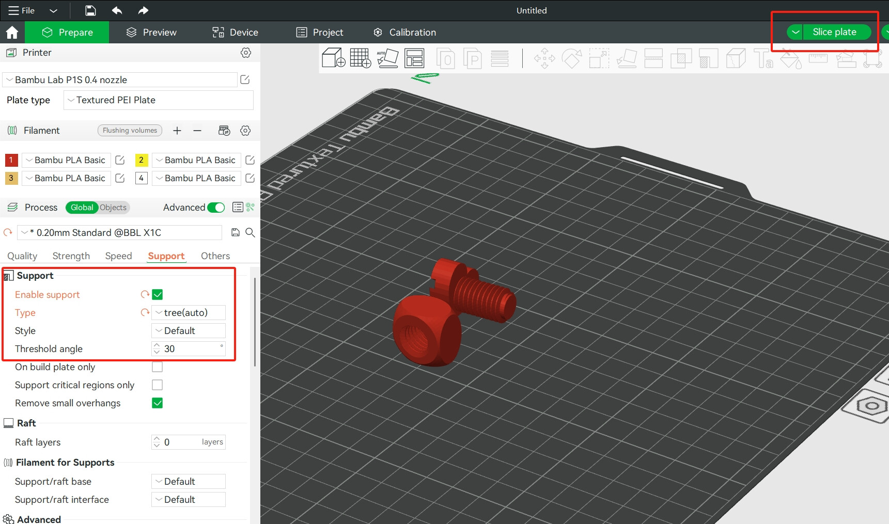This screenshot has width=889, height=524.
Task: Open Support/raft interface filament dropdown
Action: pos(189,500)
